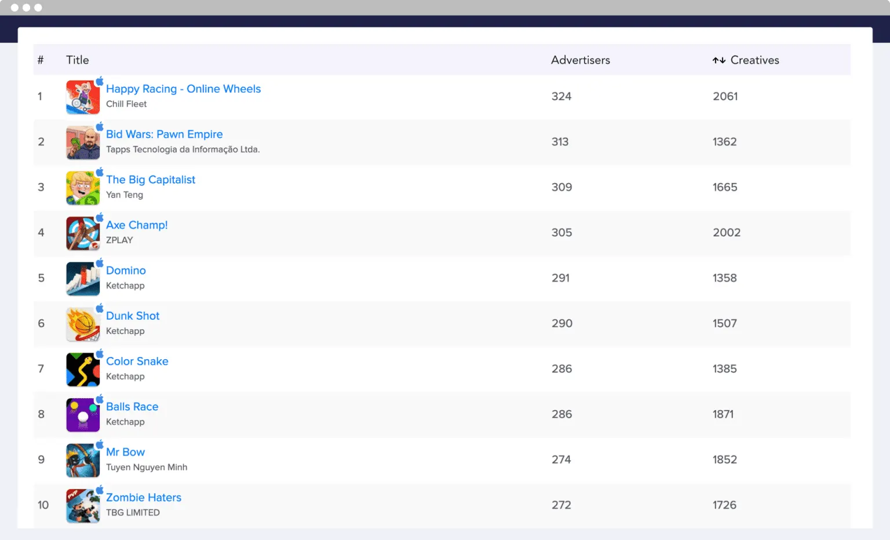Open the Balls Race title link
This screenshot has width=890, height=540.
132,407
